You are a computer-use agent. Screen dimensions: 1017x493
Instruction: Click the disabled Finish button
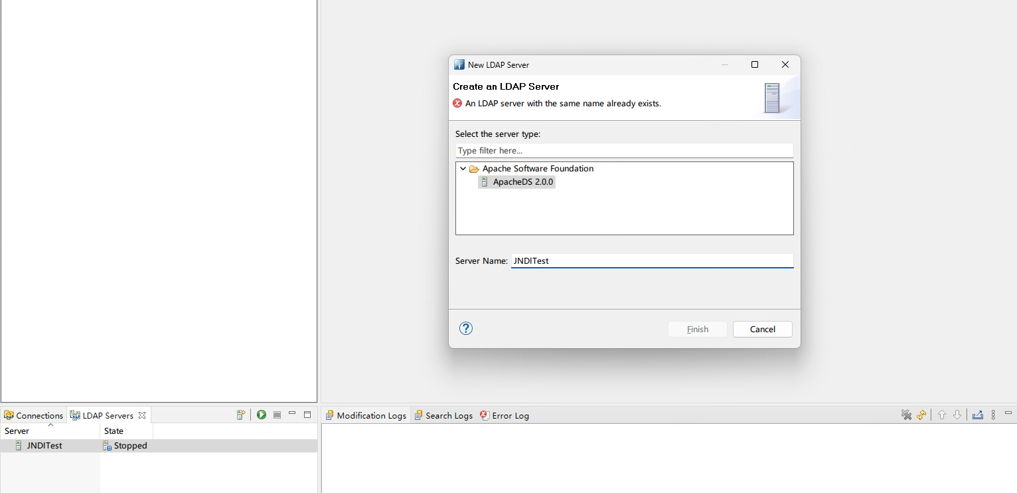[x=698, y=329]
